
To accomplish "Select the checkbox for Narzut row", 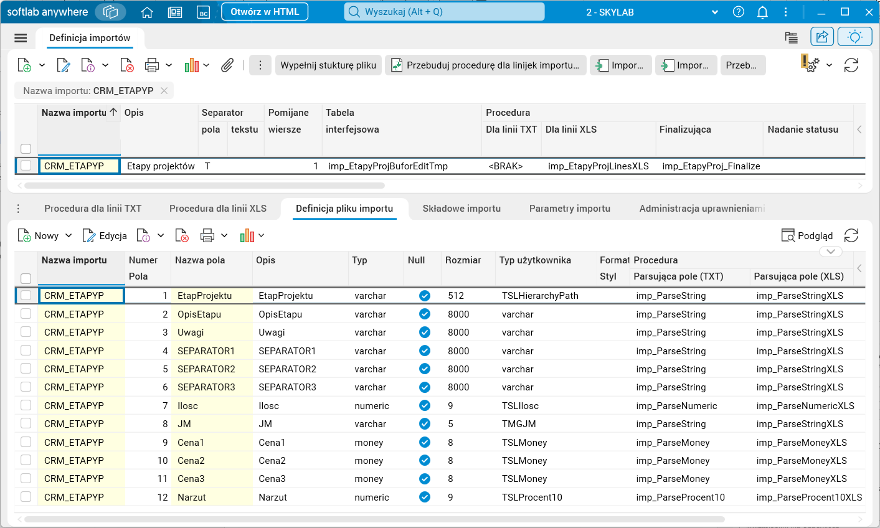I will (26, 497).
